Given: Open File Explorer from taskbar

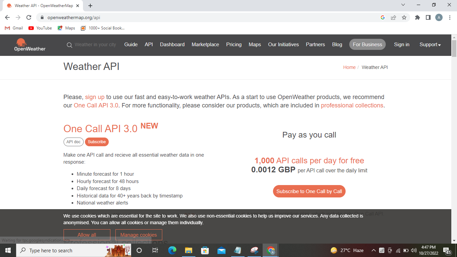Looking at the screenshot, I should [189, 250].
